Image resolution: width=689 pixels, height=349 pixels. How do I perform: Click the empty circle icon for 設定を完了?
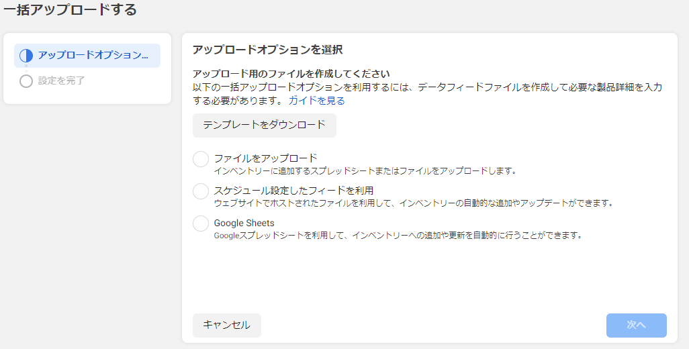coord(26,81)
